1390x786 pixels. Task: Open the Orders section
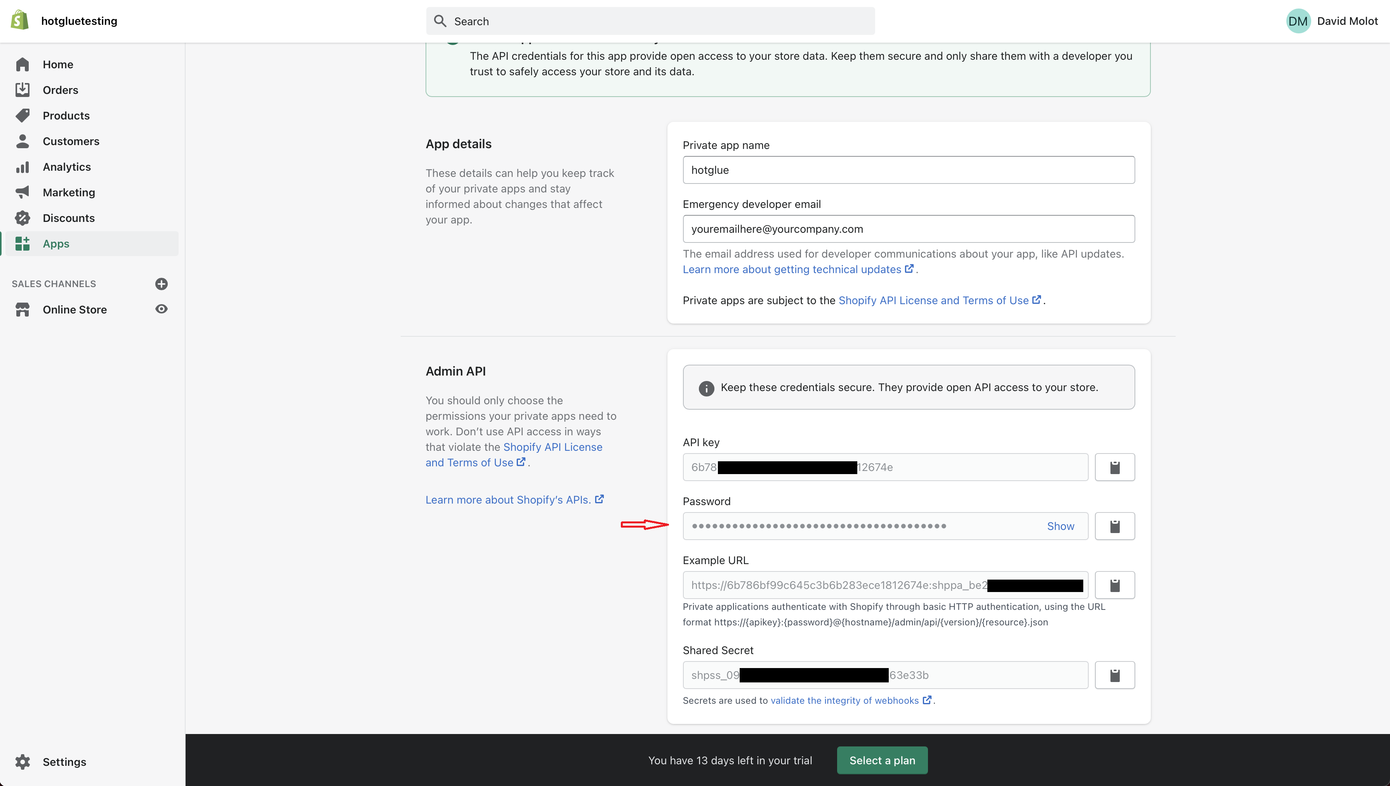click(60, 90)
